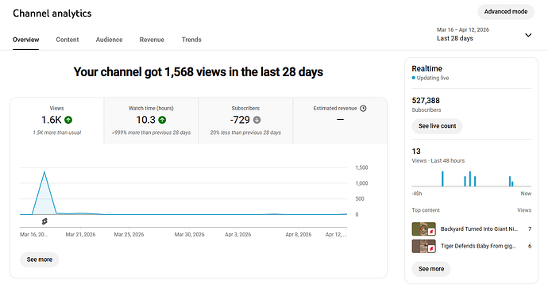Click the Backyard video thumbnail image

423,229
